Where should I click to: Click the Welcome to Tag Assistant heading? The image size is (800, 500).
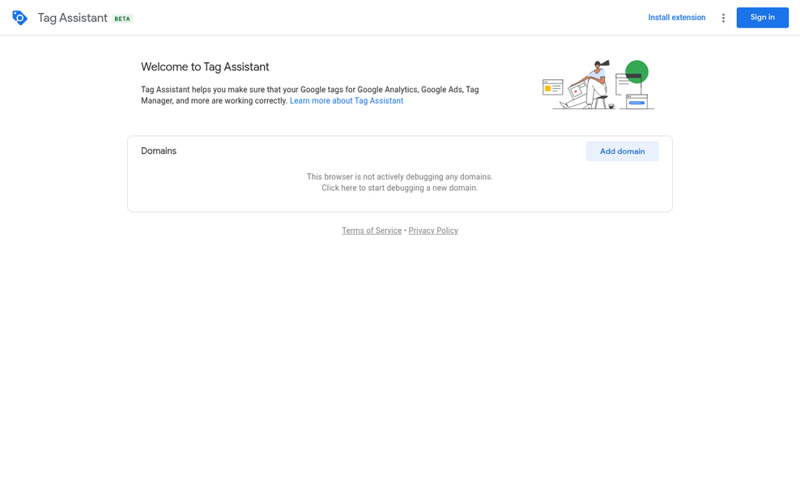click(205, 67)
